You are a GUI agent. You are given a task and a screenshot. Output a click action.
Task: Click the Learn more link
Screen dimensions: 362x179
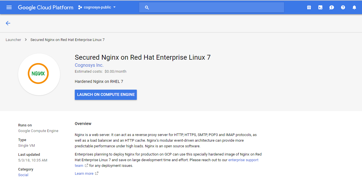(x=84, y=173)
